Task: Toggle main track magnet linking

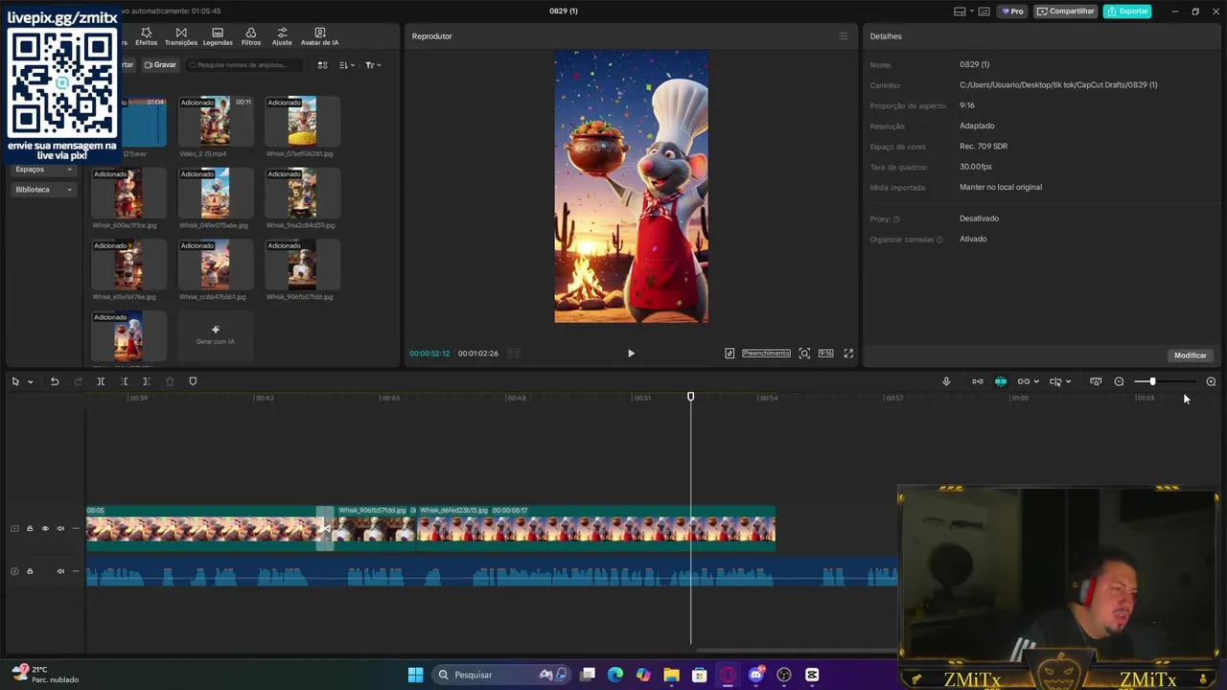Action: pyautogui.click(x=977, y=381)
